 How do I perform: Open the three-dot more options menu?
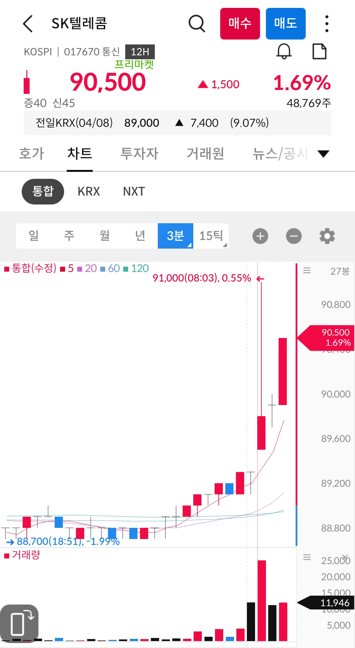tap(326, 24)
